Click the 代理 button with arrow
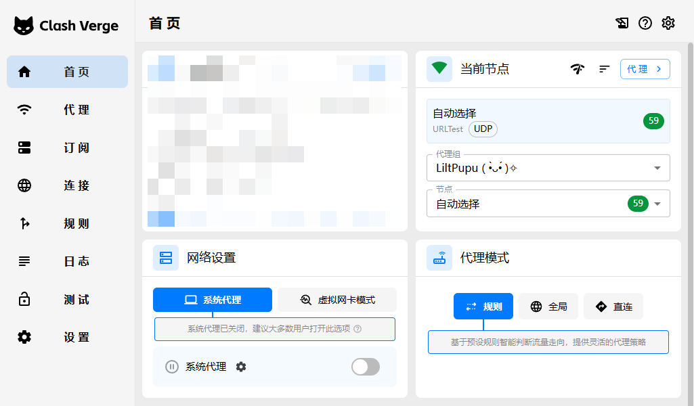 click(645, 69)
